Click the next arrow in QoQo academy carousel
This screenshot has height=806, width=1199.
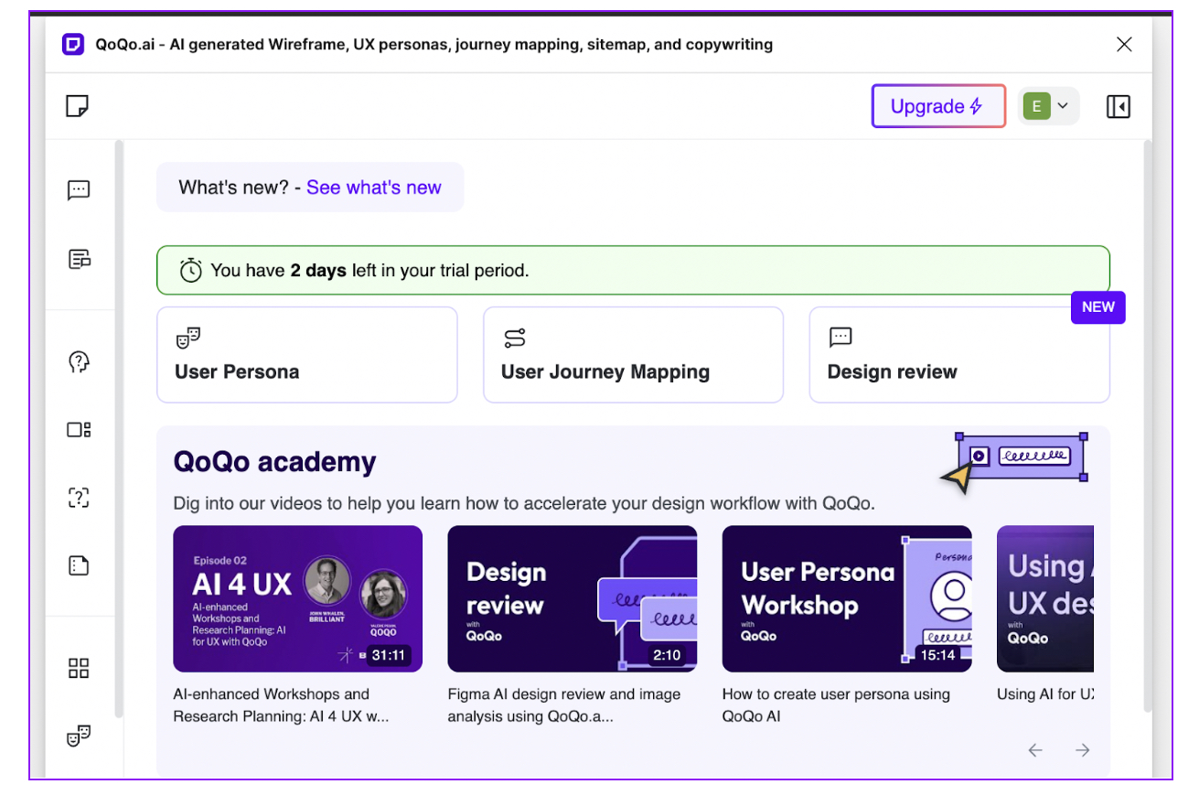coord(1082,749)
